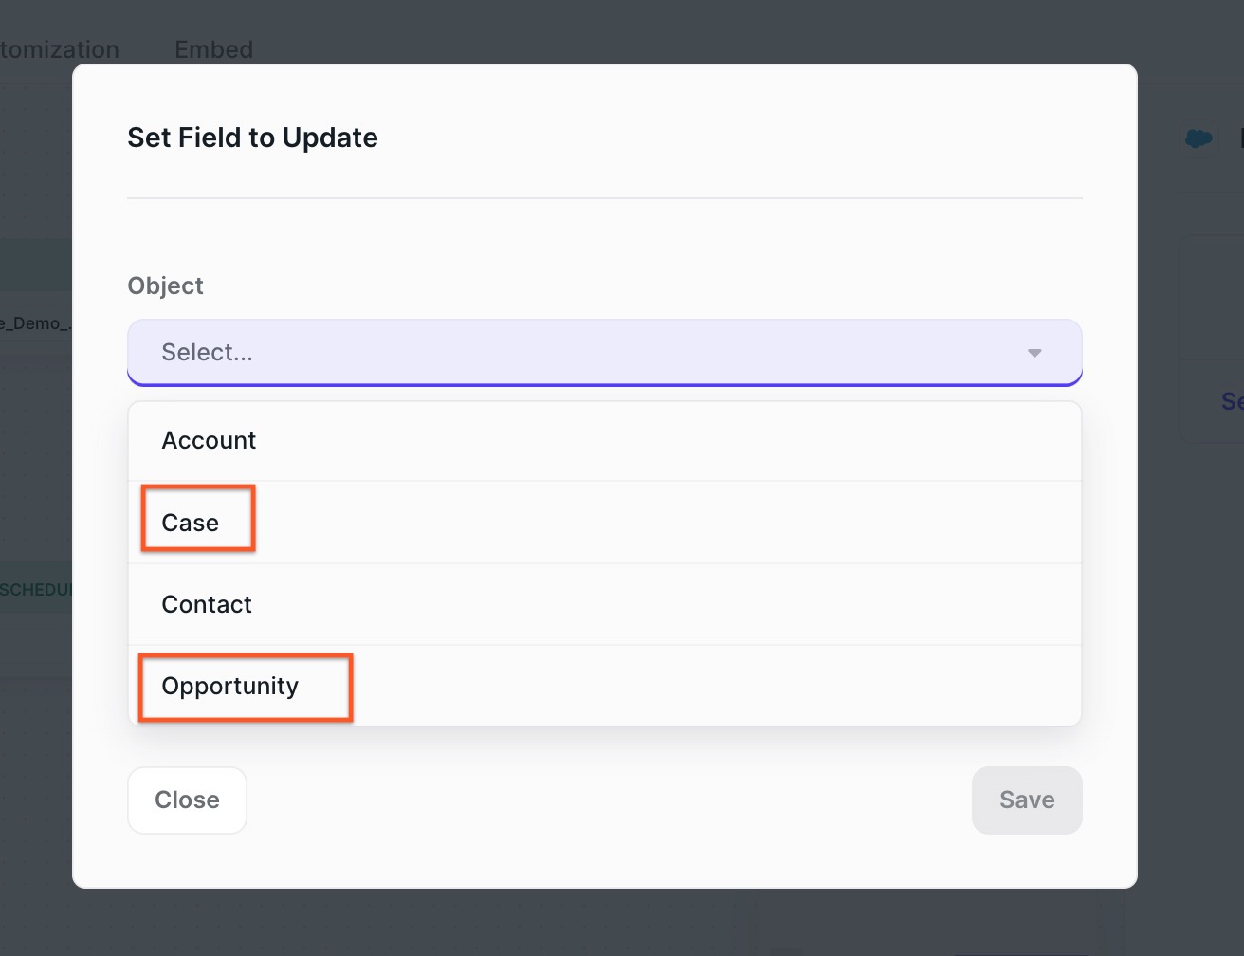
Task: Click the Salesforce cloud icon
Action: 1199,139
